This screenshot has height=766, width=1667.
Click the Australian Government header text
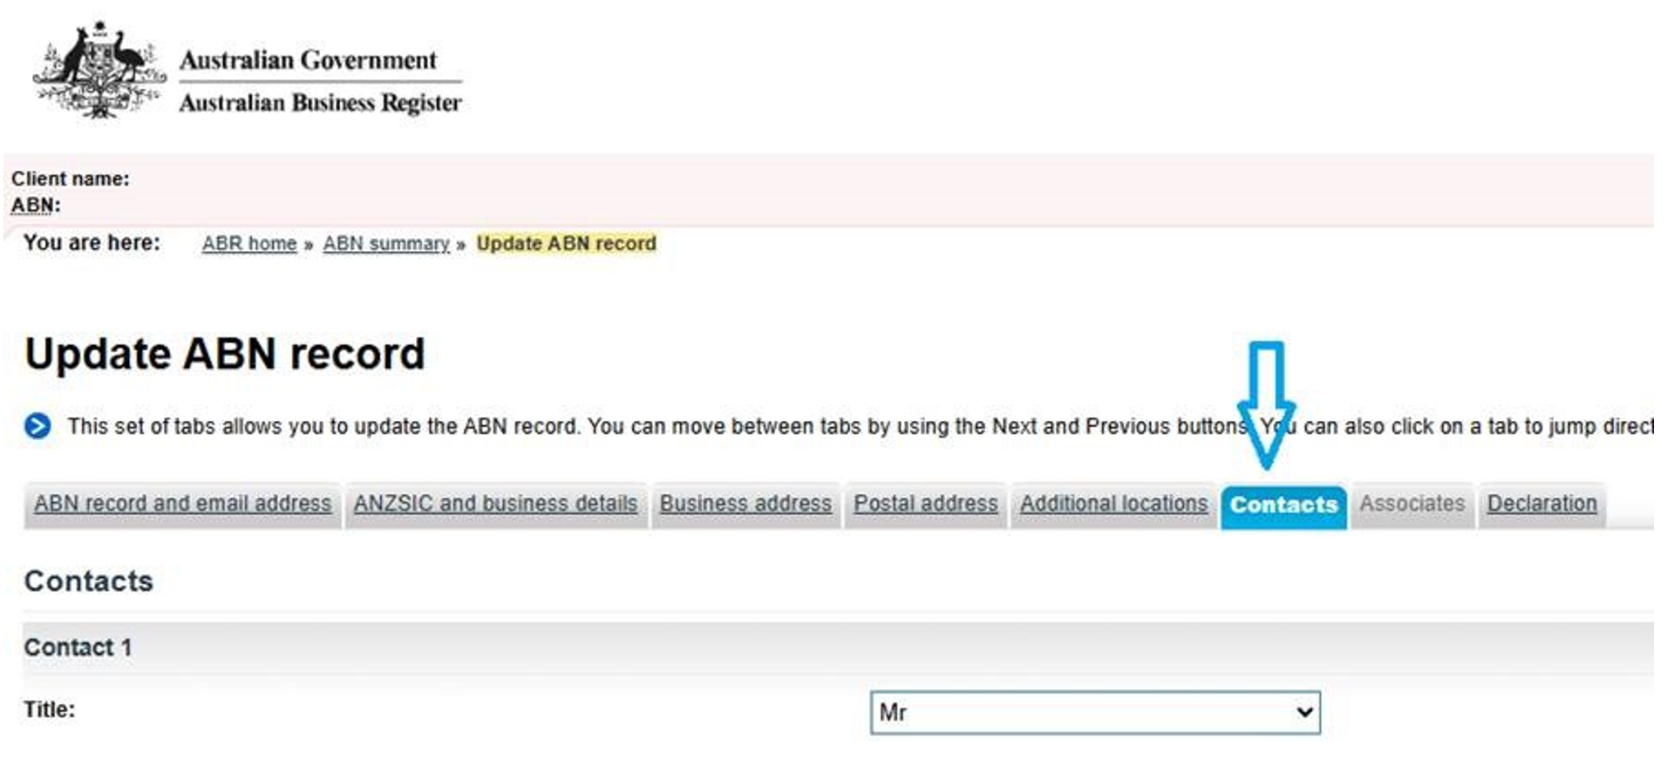pyautogui.click(x=308, y=60)
